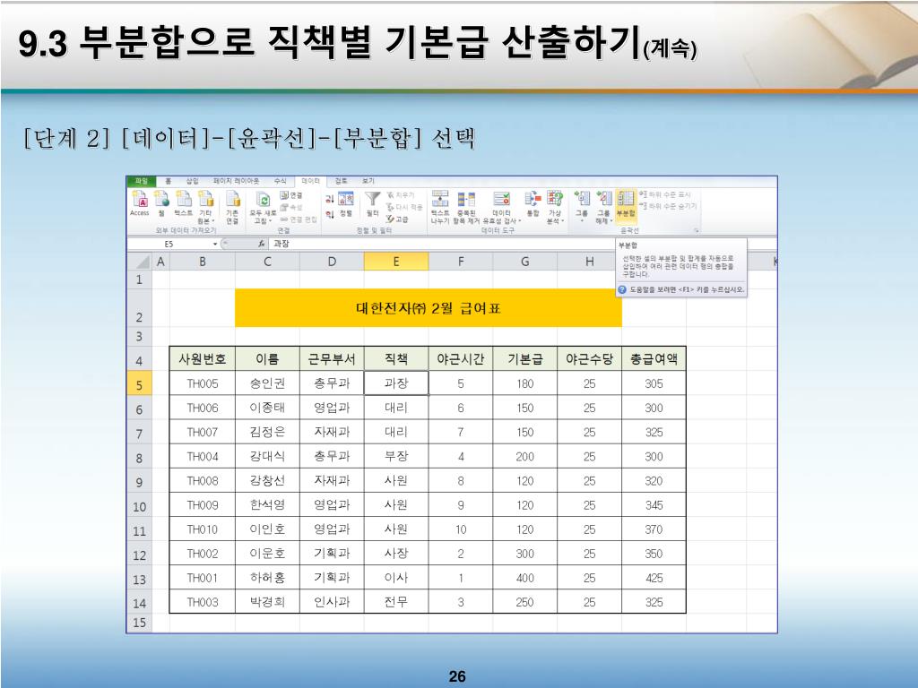Select cell E5 containing 과장
Screen dimensions: 918x688
pyautogui.click(x=396, y=383)
